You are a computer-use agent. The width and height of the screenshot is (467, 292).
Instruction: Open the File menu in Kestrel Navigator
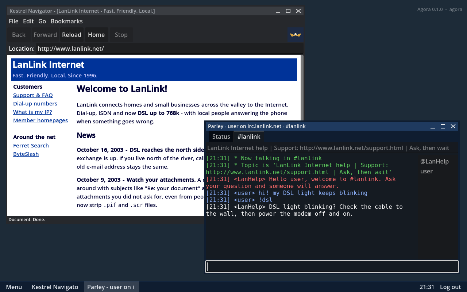click(13, 21)
